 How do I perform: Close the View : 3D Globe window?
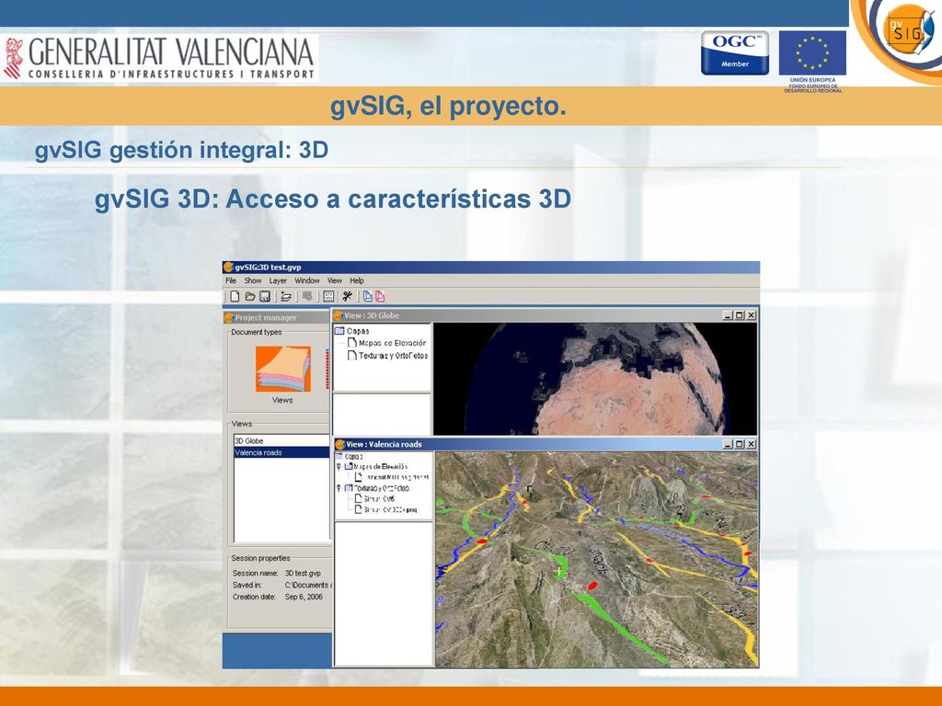[x=751, y=315]
